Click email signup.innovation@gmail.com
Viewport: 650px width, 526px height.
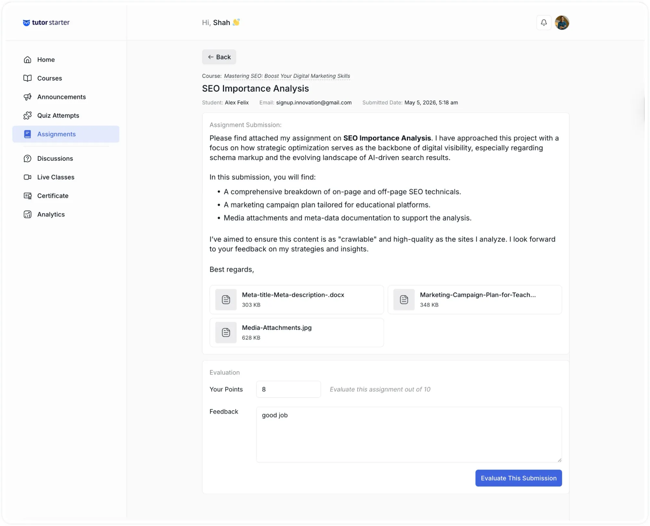[314, 103]
